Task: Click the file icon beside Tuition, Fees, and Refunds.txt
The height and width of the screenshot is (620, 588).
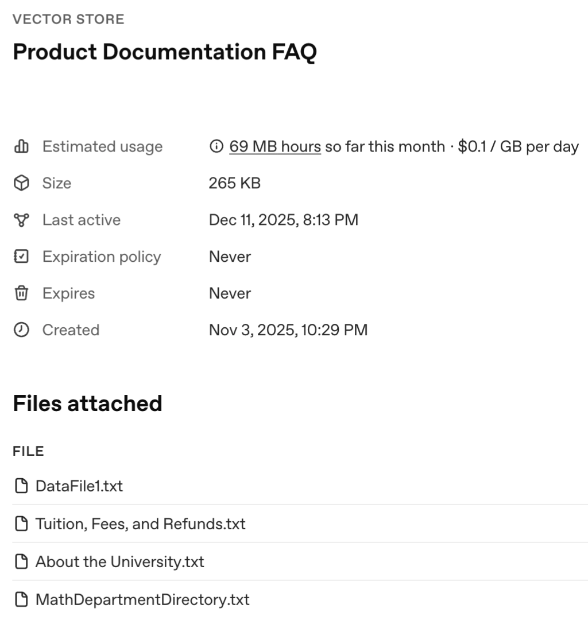Action: pyautogui.click(x=21, y=524)
